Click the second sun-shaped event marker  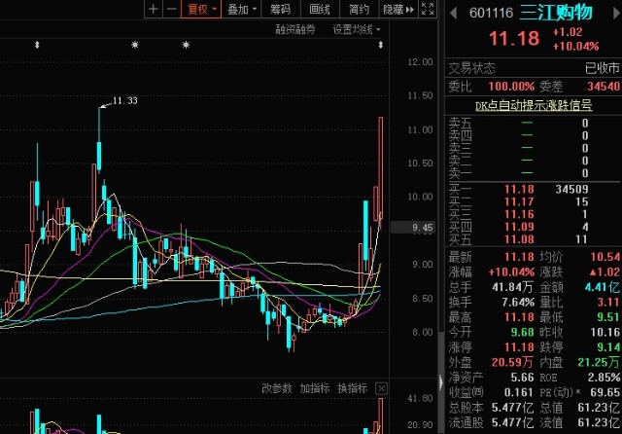186,46
